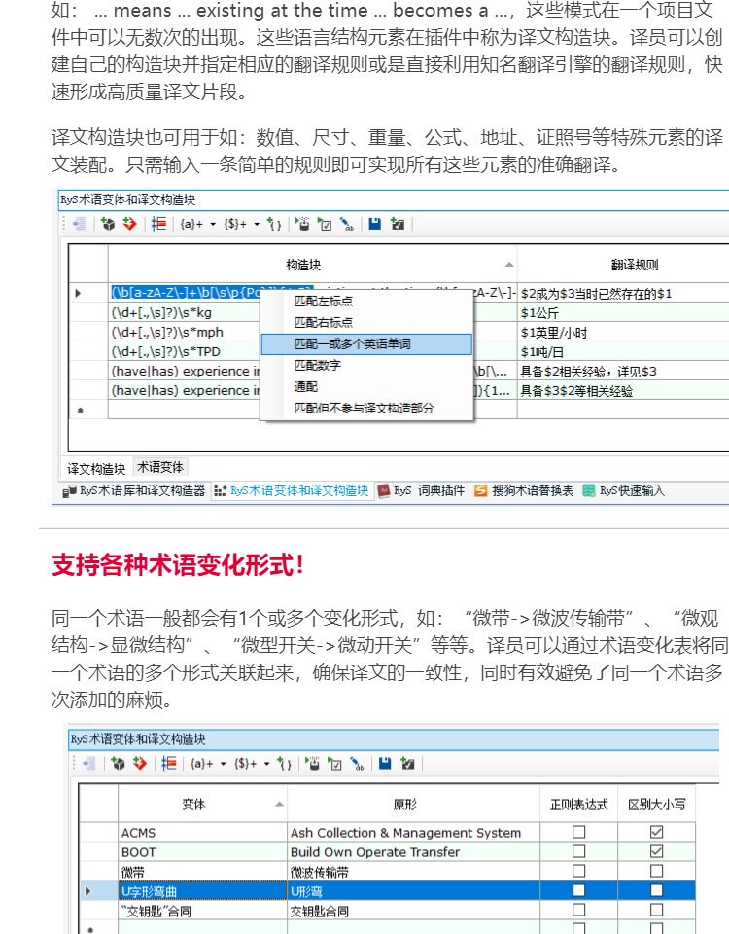Open {$}+ dropdown arrow in lower toolbar
Viewport: 729px width, 934px height.
point(266,765)
